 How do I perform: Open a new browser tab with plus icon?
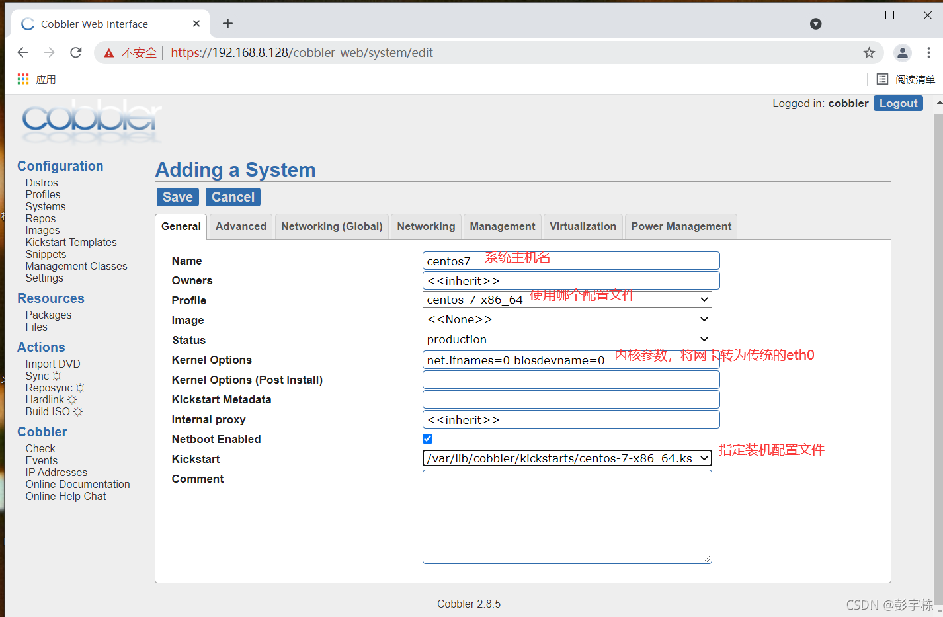click(x=227, y=24)
